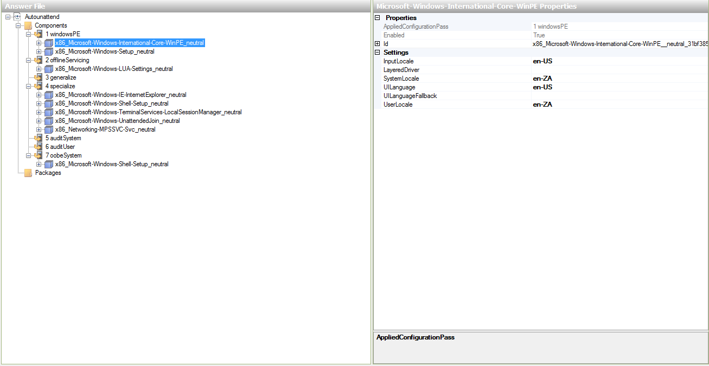The height and width of the screenshot is (366, 709).
Task: Collapse the Autounattend root node
Action: tap(8, 17)
